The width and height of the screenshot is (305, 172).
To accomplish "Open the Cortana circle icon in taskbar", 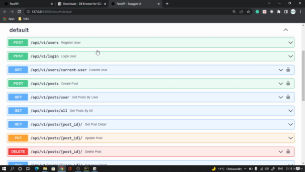I will click(20, 169).
